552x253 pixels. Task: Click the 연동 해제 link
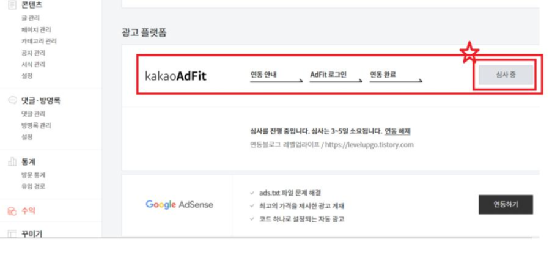[397, 131]
